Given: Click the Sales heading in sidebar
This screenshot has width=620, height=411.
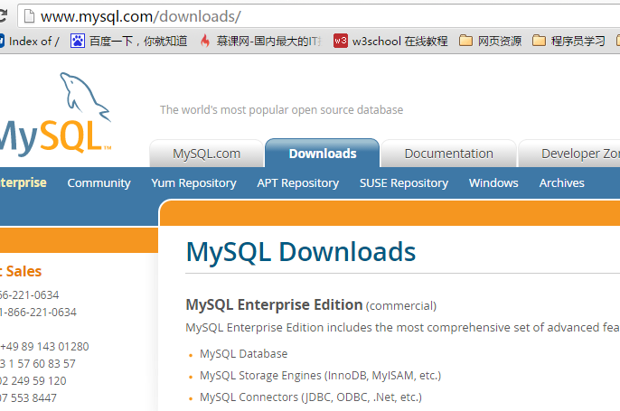Looking at the screenshot, I should (x=23, y=271).
